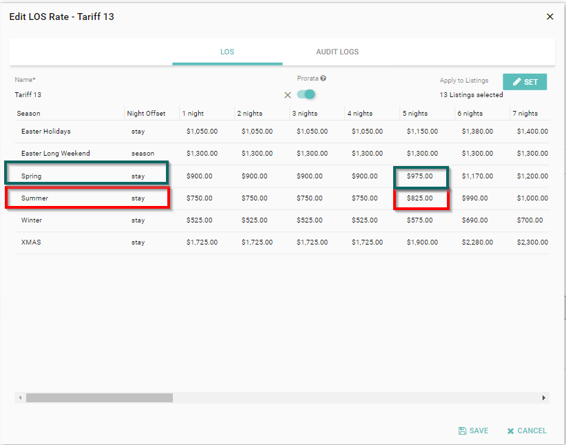
Task: Click the Winter season row name
Action: pos(32,220)
